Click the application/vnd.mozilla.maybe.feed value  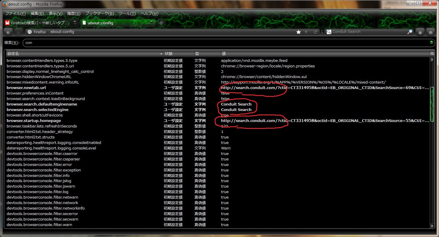tap(254, 60)
